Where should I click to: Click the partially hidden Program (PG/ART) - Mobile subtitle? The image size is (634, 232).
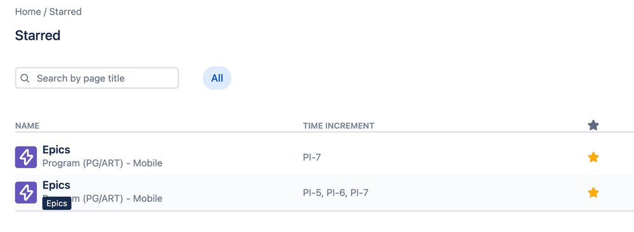(x=102, y=198)
